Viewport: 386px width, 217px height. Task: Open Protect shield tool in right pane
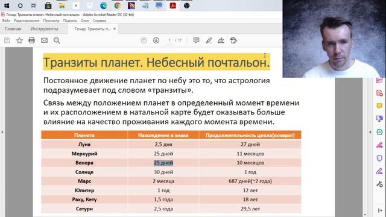379,158
